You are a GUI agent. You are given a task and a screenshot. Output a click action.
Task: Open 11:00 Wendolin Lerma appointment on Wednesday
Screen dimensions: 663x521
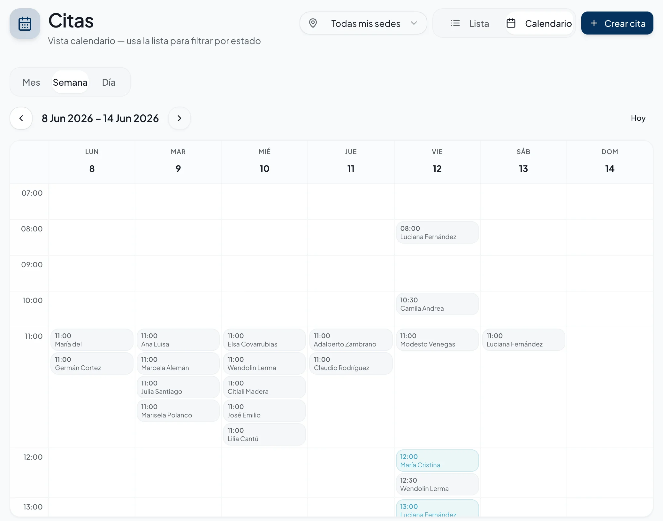[x=264, y=364]
